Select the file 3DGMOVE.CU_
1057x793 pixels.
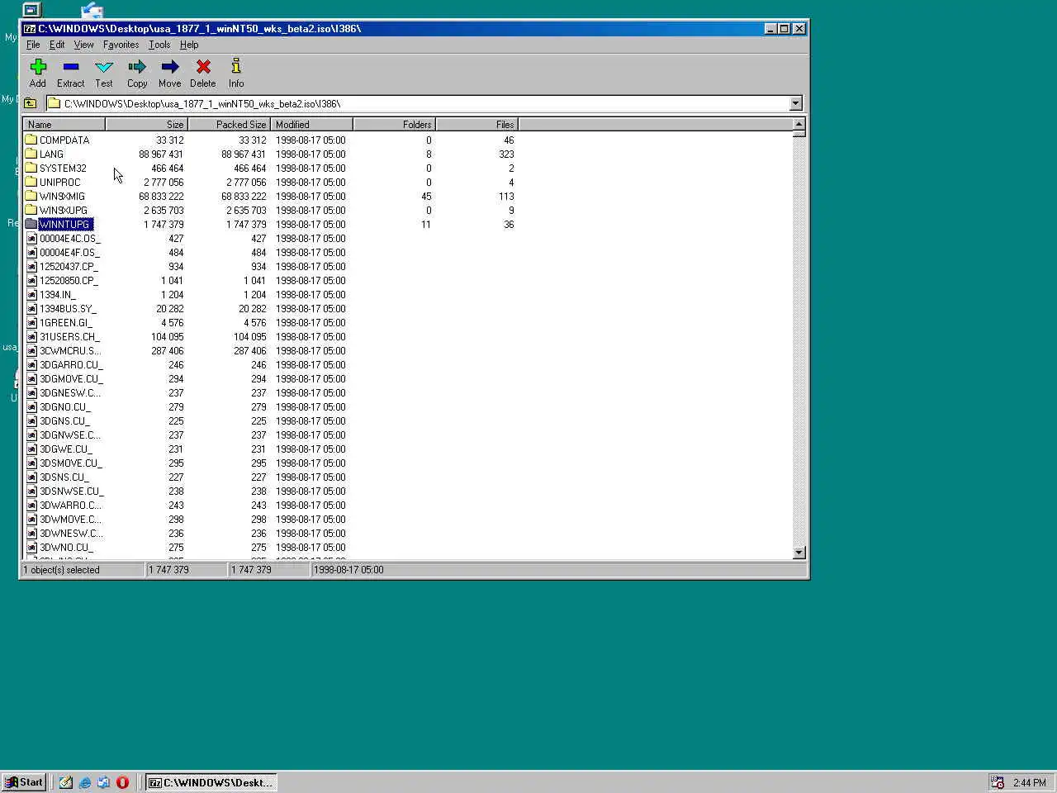pos(71,378)
